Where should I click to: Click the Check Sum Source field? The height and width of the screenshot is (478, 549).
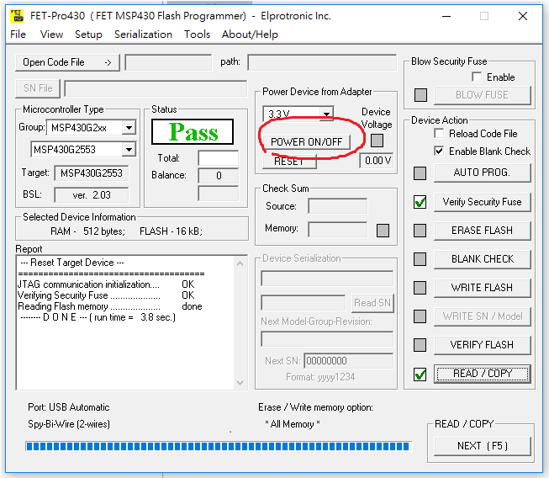coord(337,206)
